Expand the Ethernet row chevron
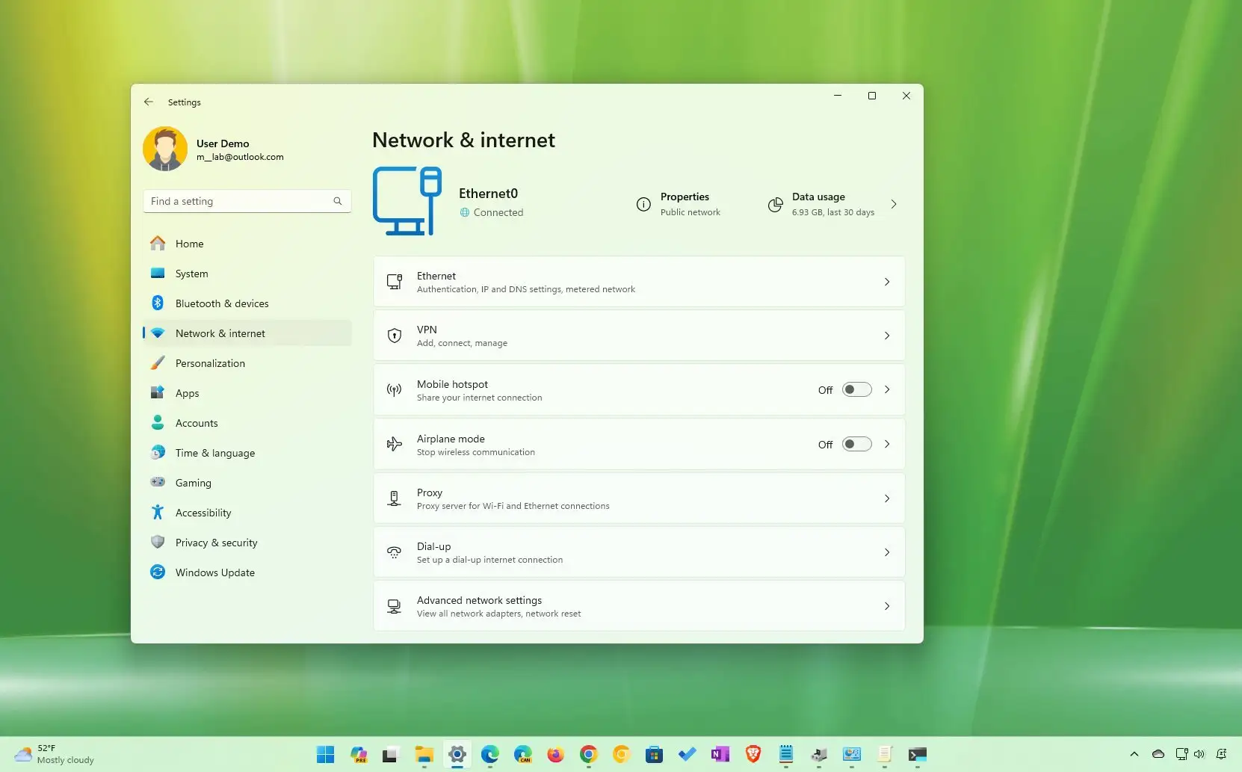 887,282
